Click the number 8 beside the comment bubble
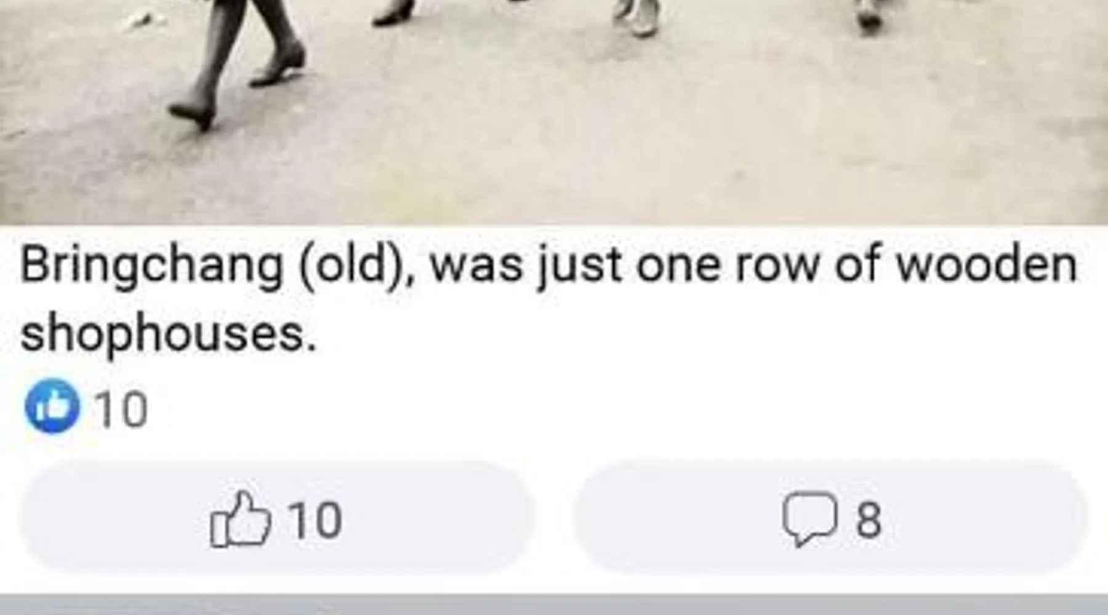 [x=868, y=520]
